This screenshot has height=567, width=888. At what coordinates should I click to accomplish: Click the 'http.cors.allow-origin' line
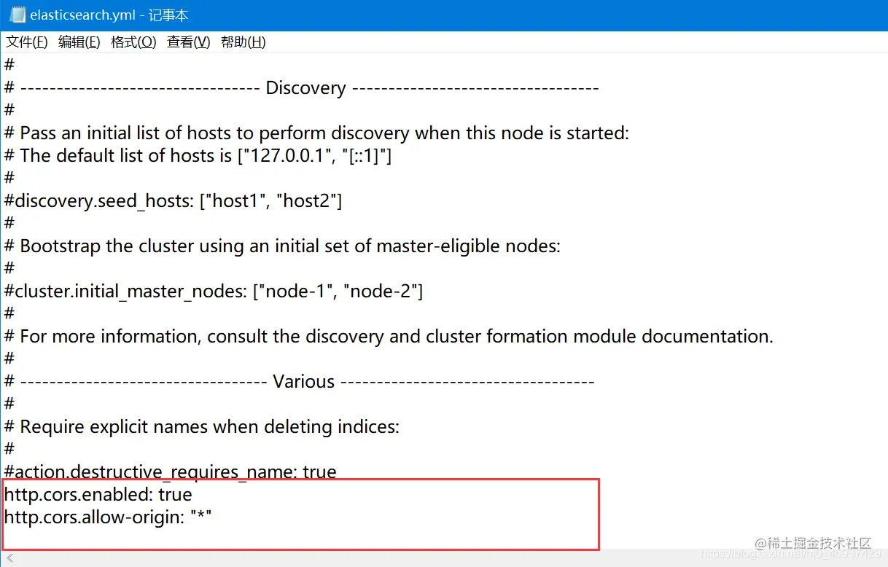(108, 517)
